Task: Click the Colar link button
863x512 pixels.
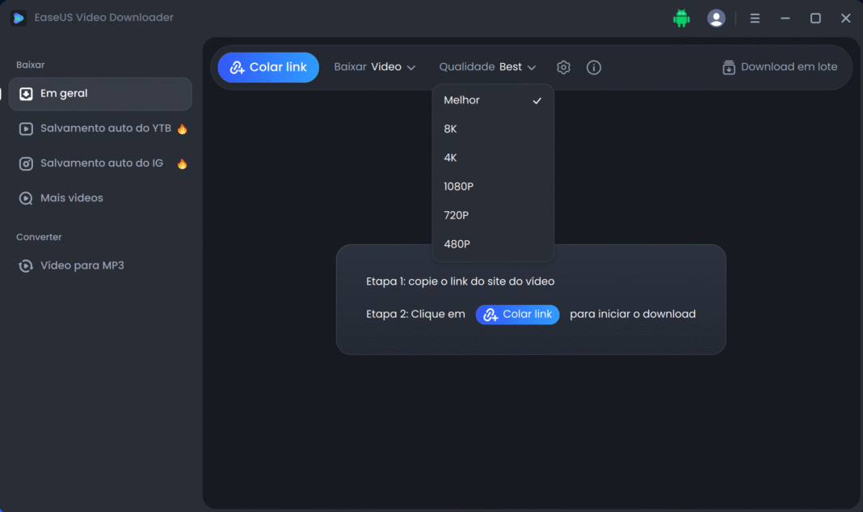Action: coord(268,67)
